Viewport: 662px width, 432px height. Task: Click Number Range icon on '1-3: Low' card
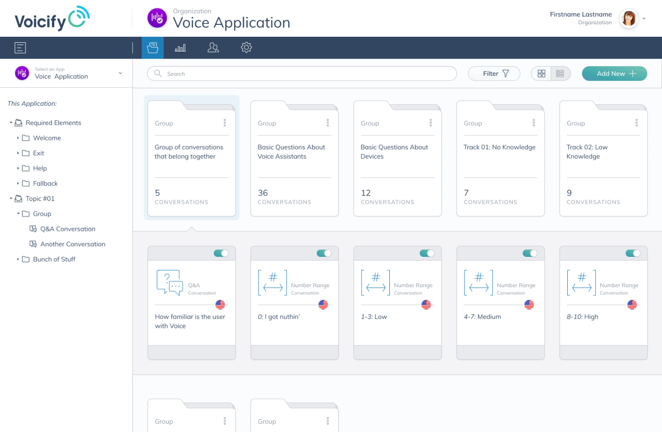point(375,283)
